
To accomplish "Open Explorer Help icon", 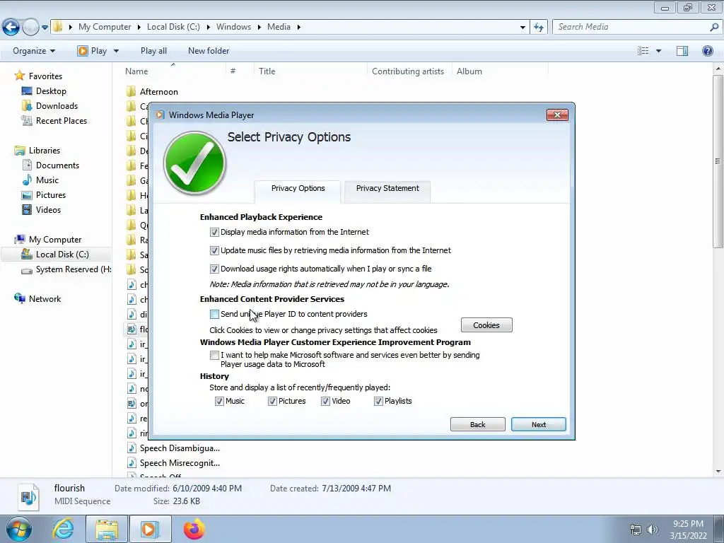I will tap(707, 51).
